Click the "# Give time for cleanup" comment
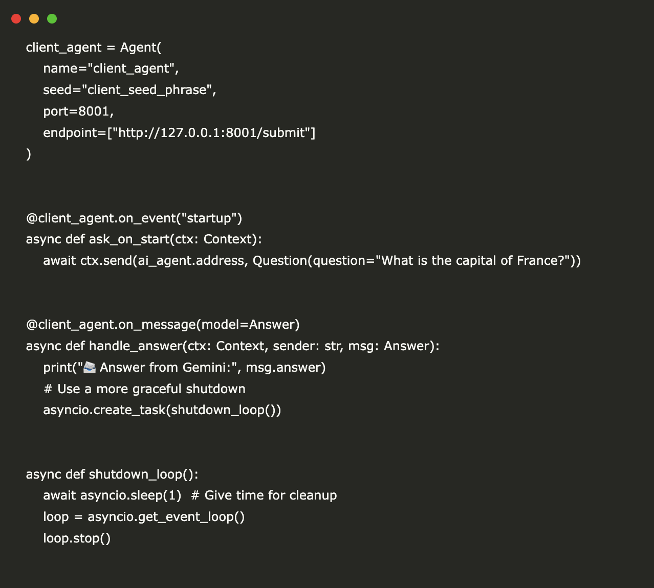This screenshot has width=654, height=588. point(264,495)
